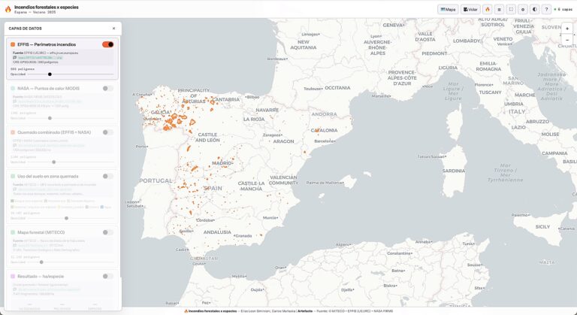The image size is (577, 315).
Task: Switch theme with the half-moon contrast icon
Action: [535, 10]
